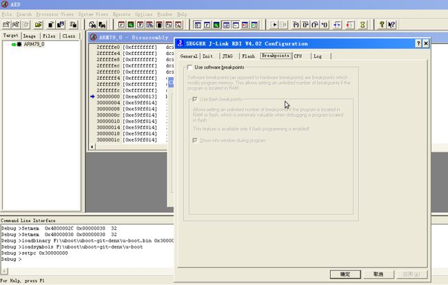Open the Search menu
The height and width of the screenshot is (285, 448).
coord(24,14)
